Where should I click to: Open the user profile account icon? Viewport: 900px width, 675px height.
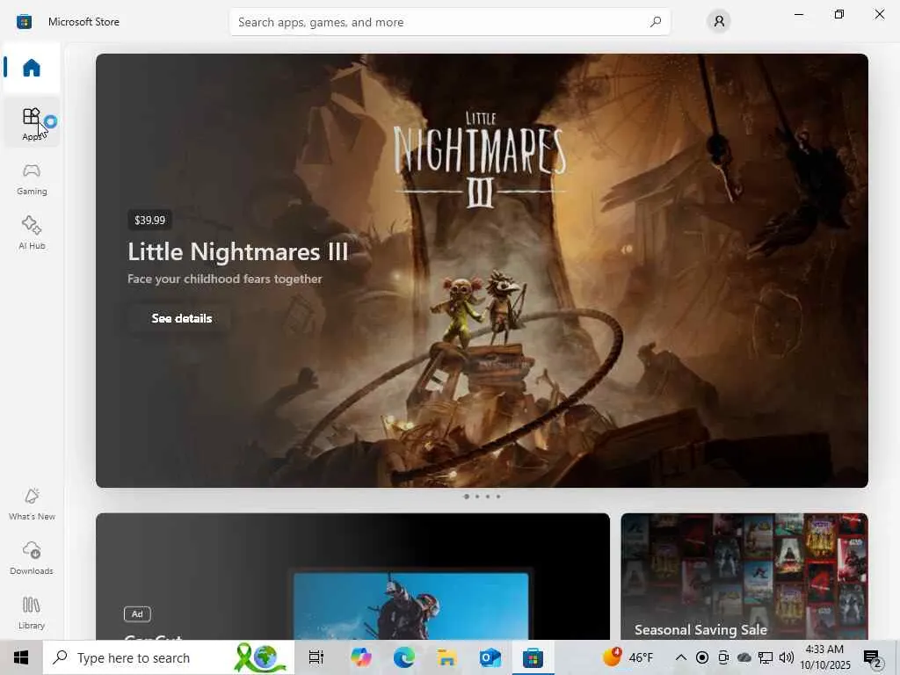(719, 22)
